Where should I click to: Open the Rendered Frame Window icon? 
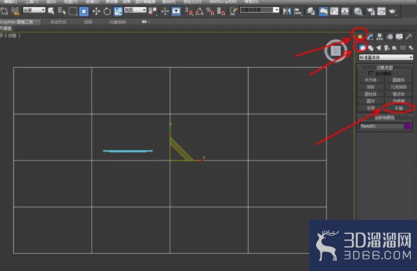[381, 11]
